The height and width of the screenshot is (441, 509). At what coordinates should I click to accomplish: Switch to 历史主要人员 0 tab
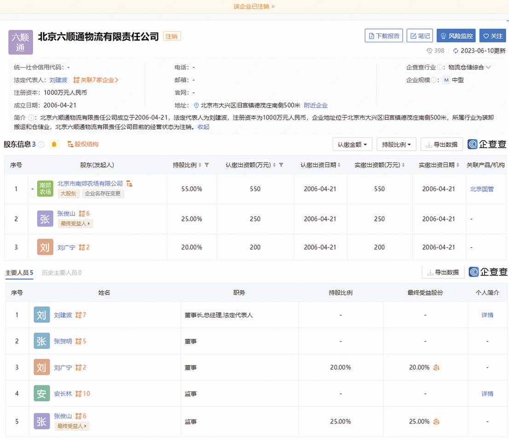pyautogui.click(x=62, y=273)
